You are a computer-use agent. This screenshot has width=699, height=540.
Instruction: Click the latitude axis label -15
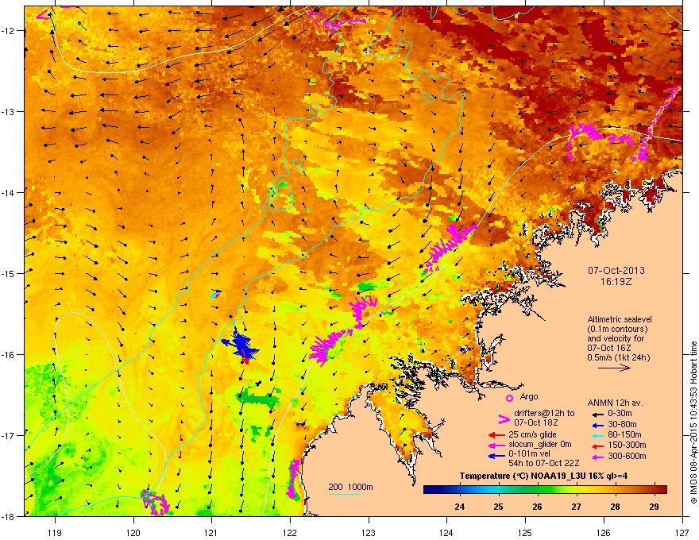[x=8, y=273]
